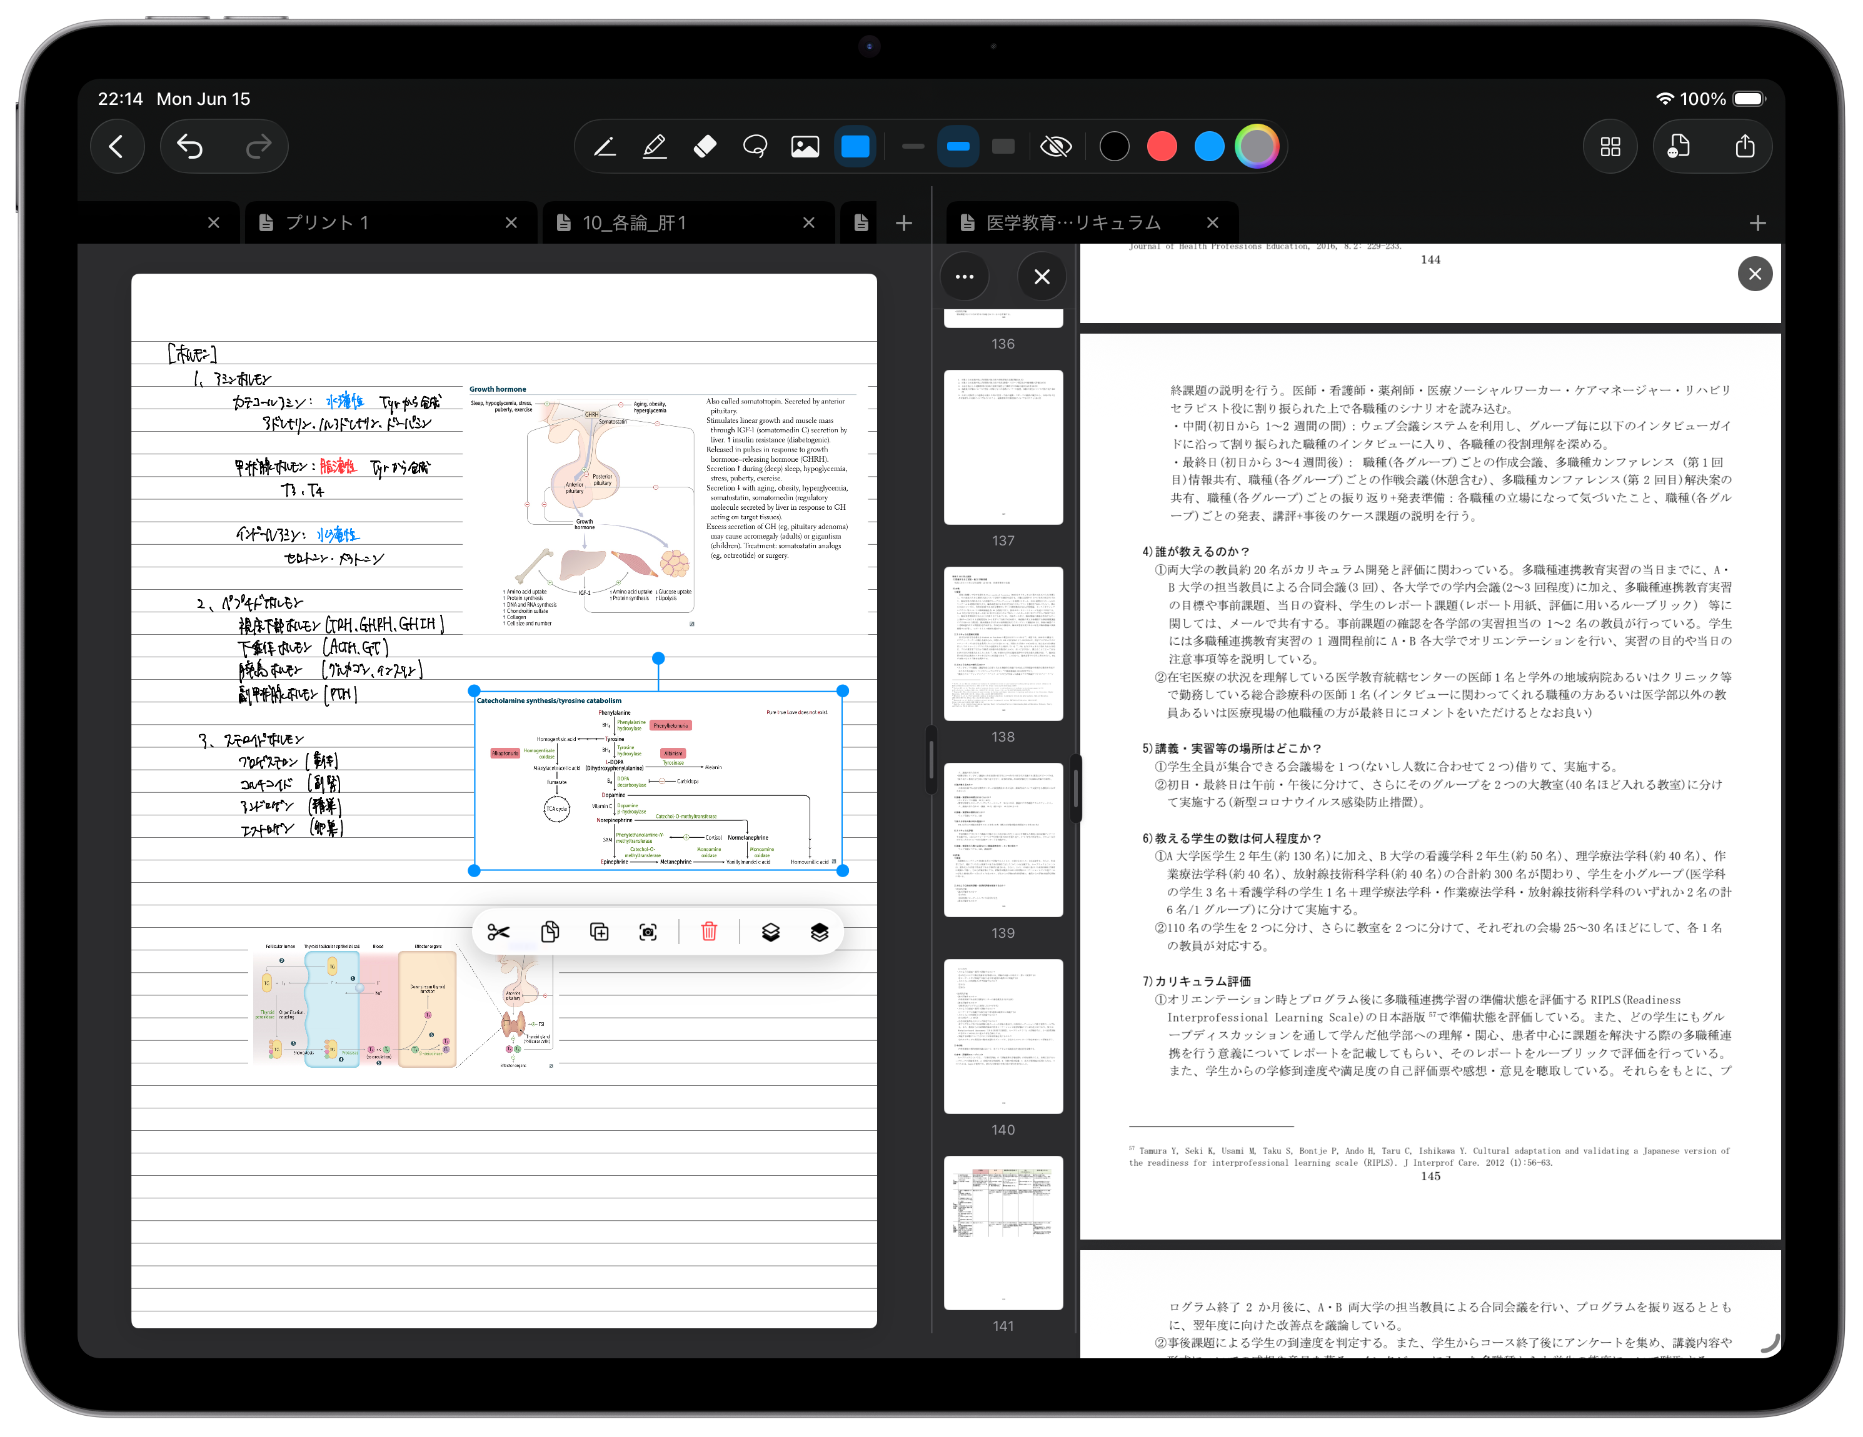
Task: Select the Eraser tool
Action: click(705, 147)
